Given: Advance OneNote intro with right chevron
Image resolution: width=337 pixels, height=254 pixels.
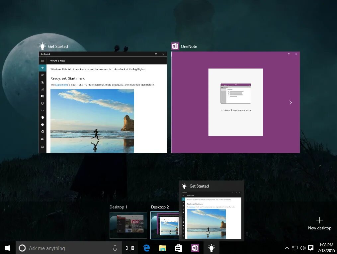Looking at the screenshot, I should (291, 102).
